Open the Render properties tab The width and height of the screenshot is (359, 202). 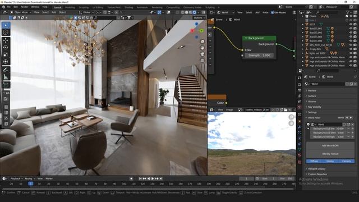(300, 85)
